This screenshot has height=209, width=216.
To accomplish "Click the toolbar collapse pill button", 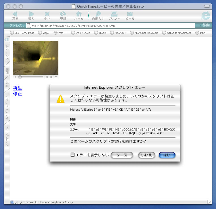I will pyautogui.click(x=207, y=6).
